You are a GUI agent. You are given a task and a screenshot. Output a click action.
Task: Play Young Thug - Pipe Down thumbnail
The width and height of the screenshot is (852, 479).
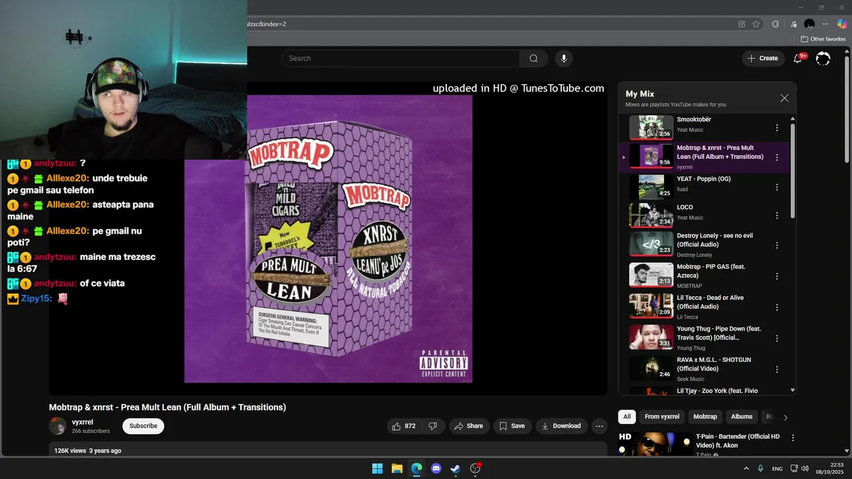click(x=652, y=337)
